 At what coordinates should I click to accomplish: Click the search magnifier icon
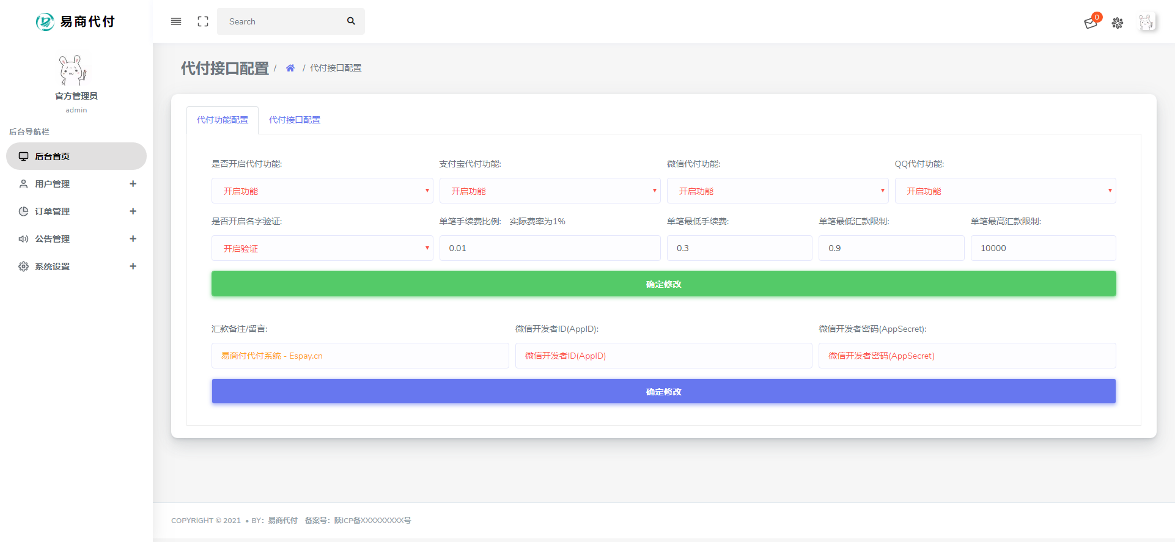tap(351, 21)
